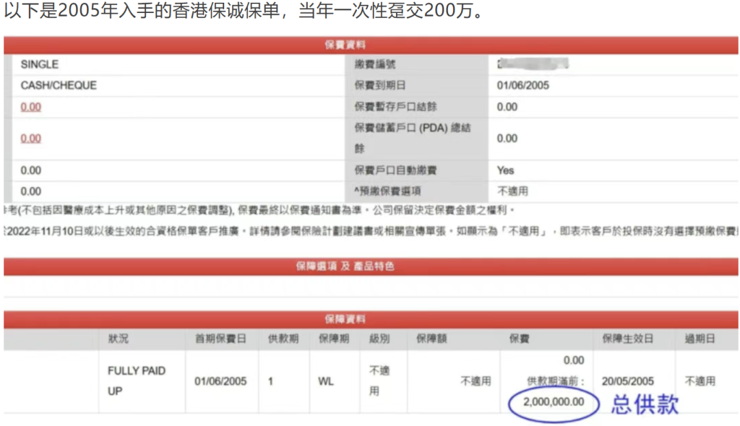The image size is (740, 426).
Task: Click the WL coverage period value
Action: [326, 381]
